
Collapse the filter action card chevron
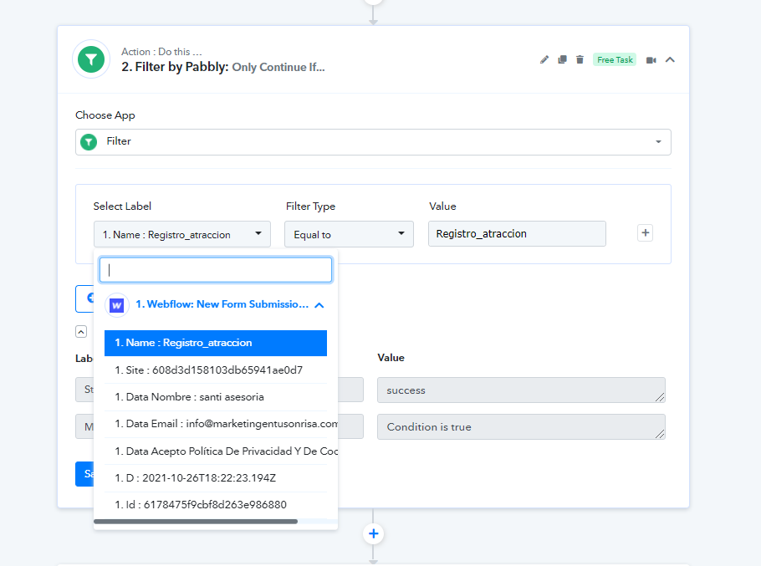(670, 59)
